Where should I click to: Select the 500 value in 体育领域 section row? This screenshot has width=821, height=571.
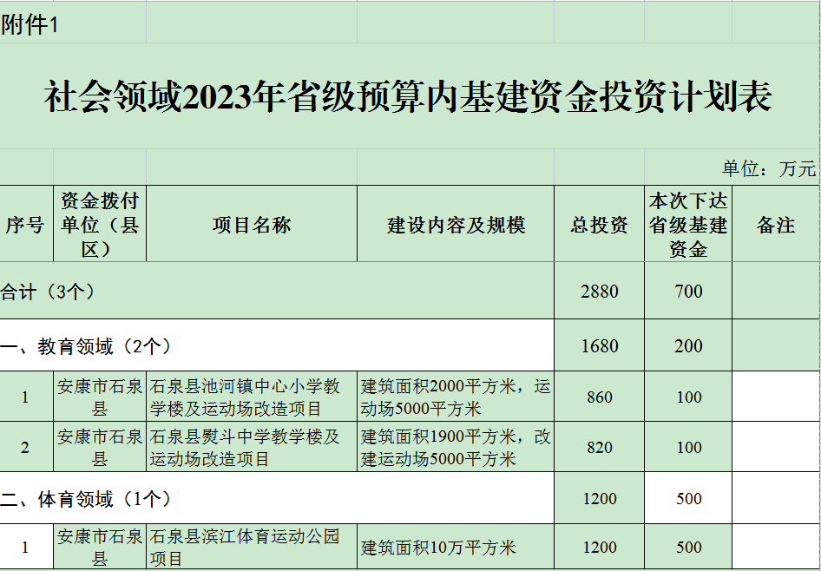[688, 498]
